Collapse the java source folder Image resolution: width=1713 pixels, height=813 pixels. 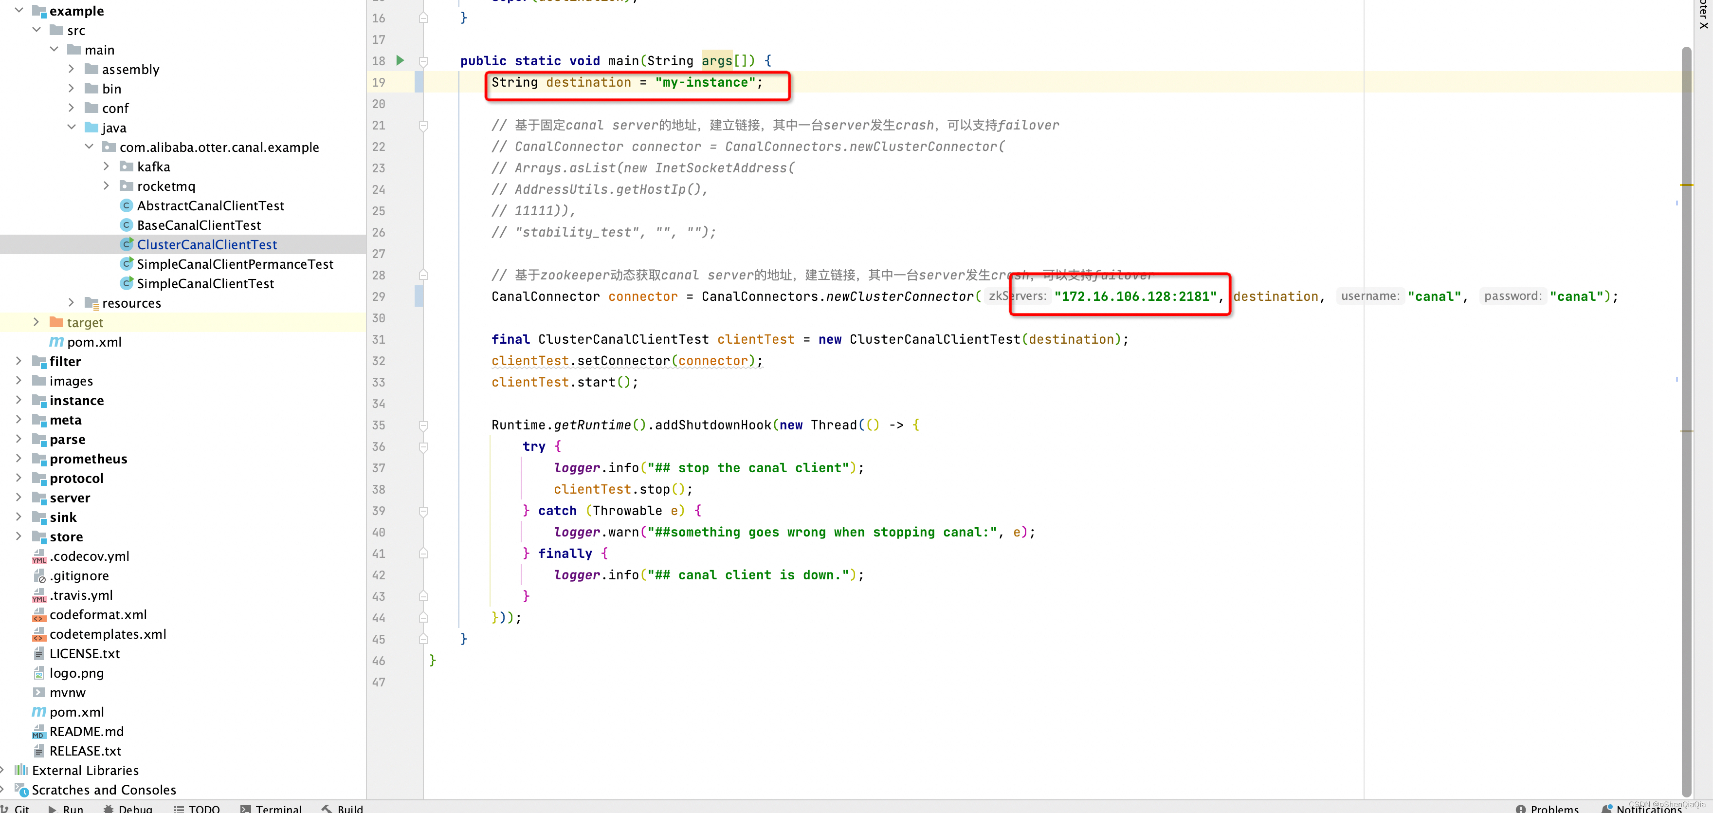pyautogui.click(x=72, y=128)
